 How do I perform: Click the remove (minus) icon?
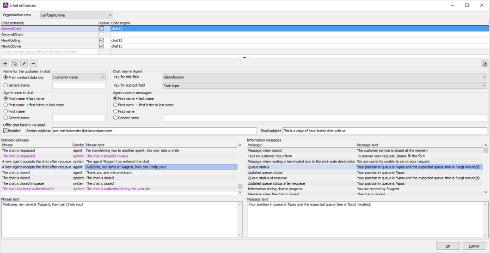coord(33,64)
